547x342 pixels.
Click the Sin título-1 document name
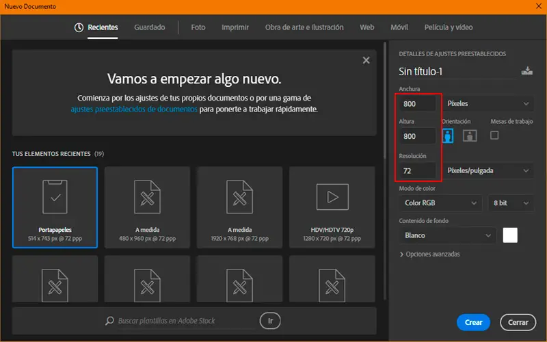pyautogui.click(x=421, y=72)
